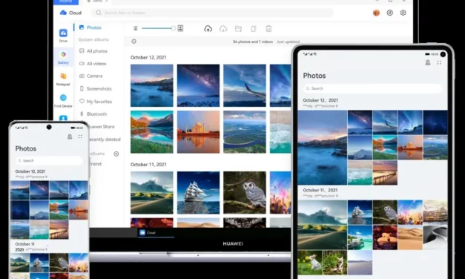Open the Taj Mahal photo on laptop
The height and width of the screenshot is (279, 465).
[x=199, y=132]
